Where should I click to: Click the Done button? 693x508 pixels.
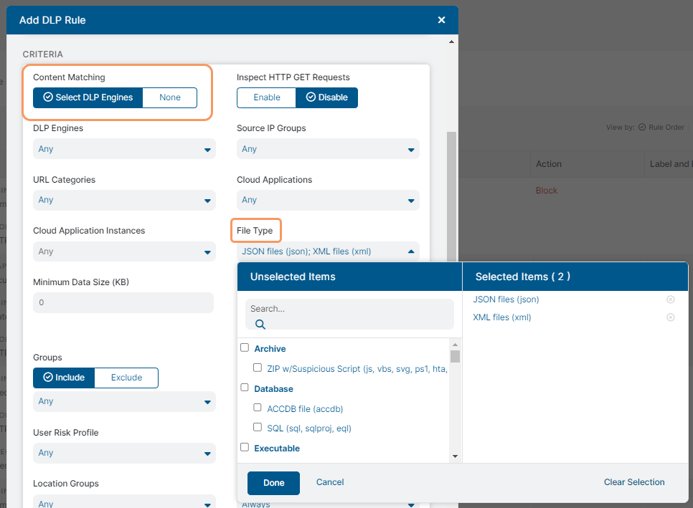tap(273, 483)
